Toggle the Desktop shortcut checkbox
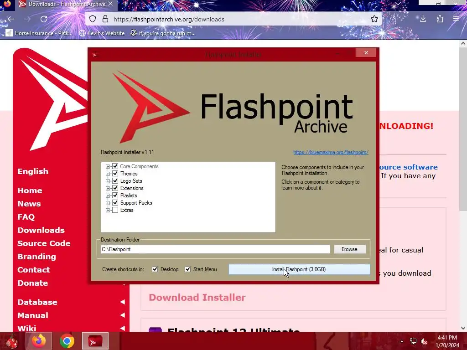Image resolution: width=467 pixels, height=350 pixels. [155, 269]
